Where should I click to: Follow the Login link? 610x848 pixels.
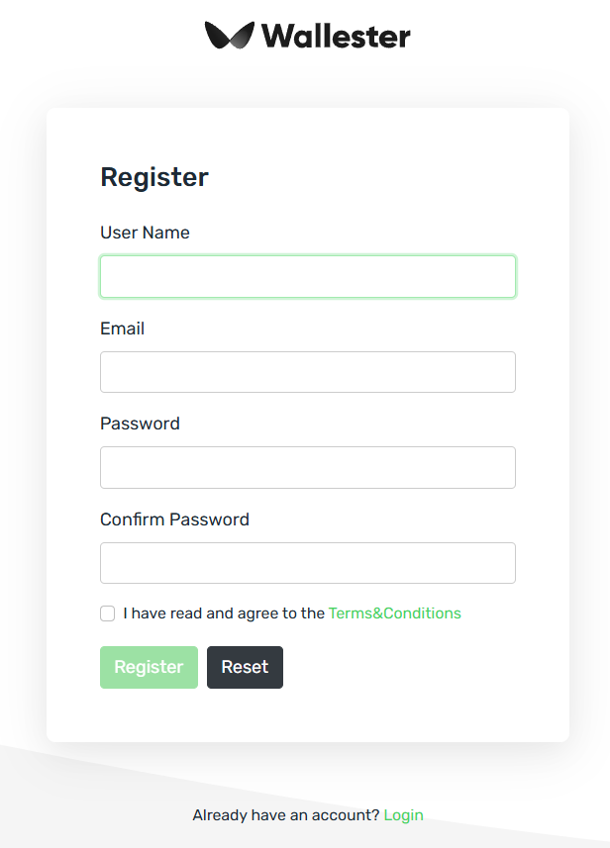pos(403,815)
